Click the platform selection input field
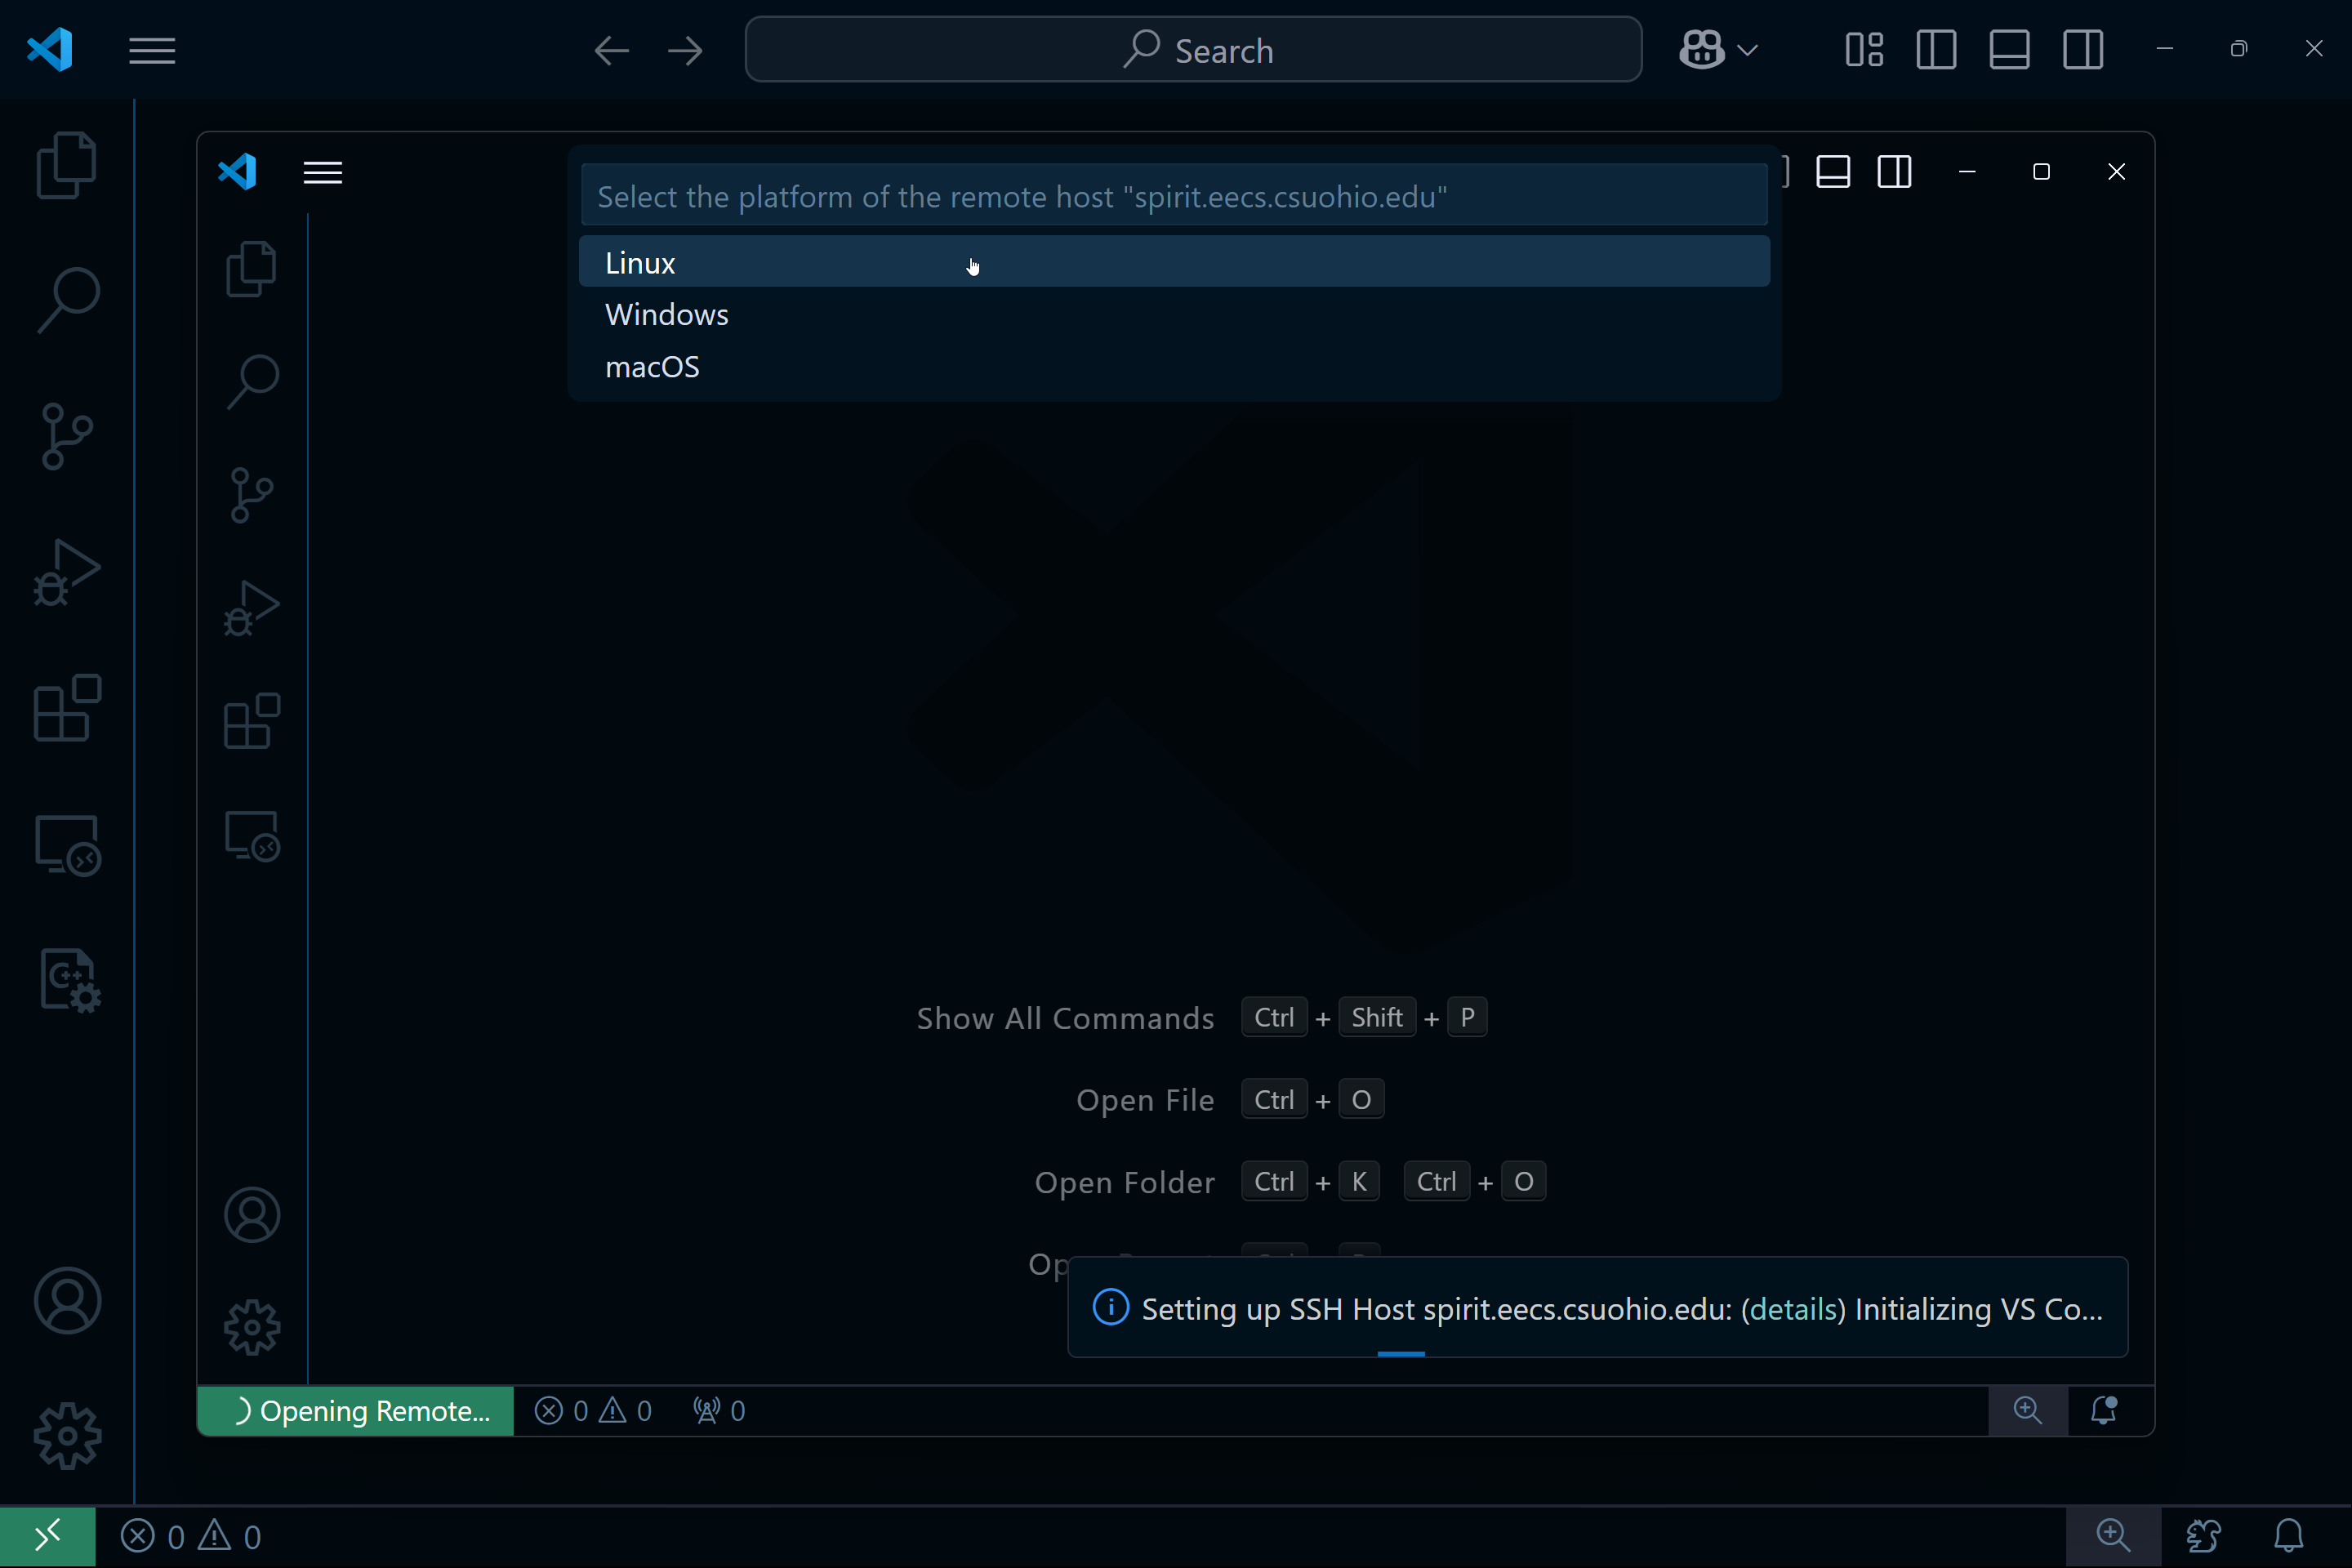 (x=1174, y=196)
